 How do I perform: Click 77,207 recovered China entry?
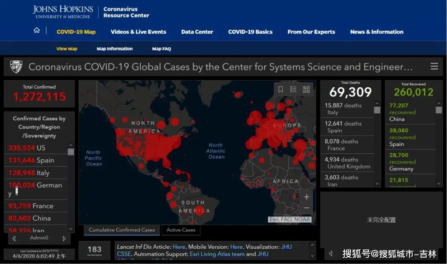click(x=411, y=112)
